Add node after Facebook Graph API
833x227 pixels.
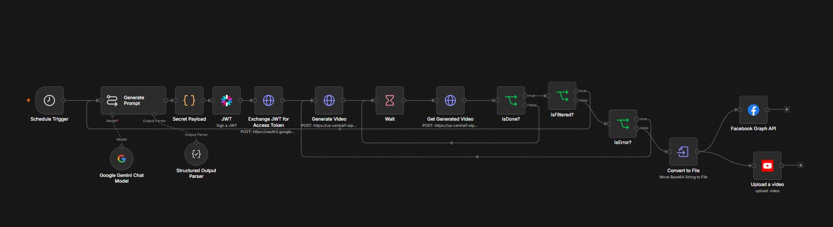787,110
